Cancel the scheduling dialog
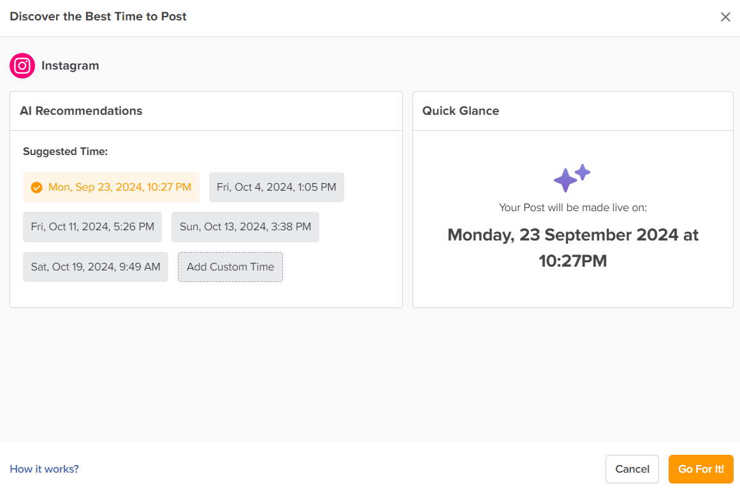 tap(632, 469)
